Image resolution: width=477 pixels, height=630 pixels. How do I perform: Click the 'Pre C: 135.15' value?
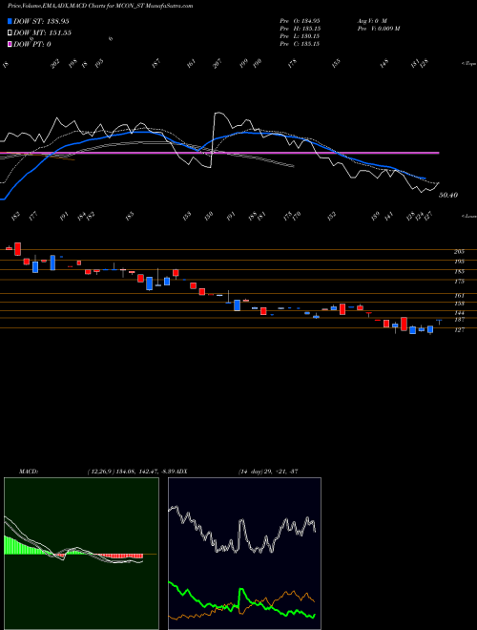click(x=300, y=44)
